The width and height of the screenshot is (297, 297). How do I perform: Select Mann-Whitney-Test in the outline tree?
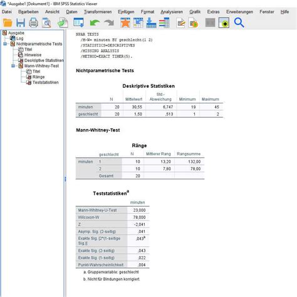41,66
